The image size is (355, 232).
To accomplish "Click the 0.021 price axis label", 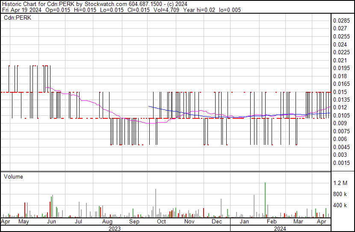I will point(340,60).
